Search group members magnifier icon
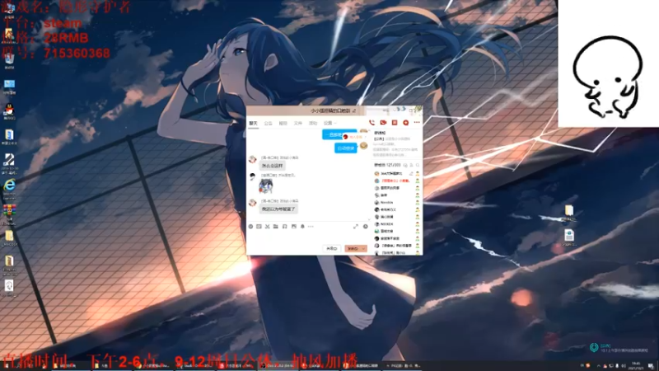This screenshot has width=659, height=371. click(x=418, y=166)
